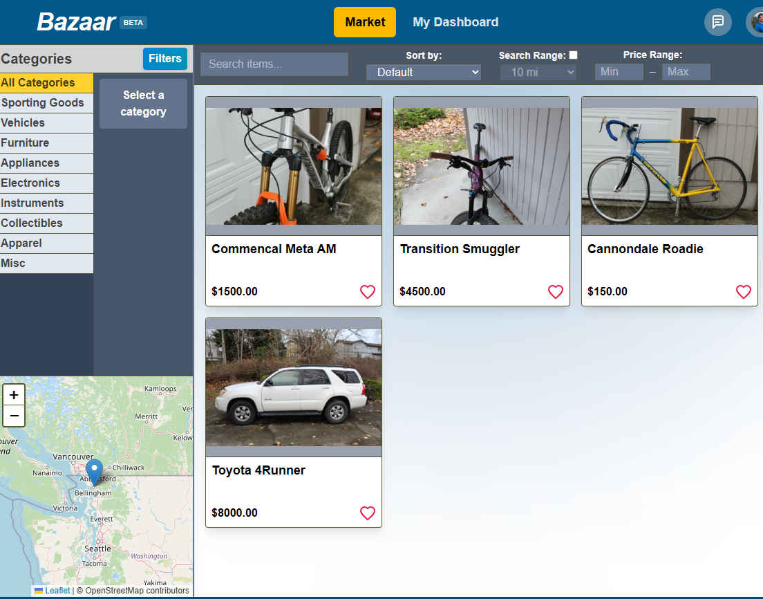The image size is (763, 599).
Task: Zoom out on the map
Action: [x=13, y=416]
